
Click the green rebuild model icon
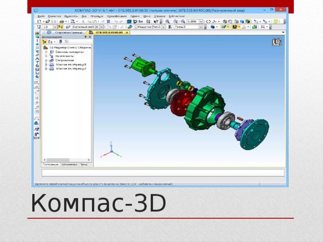coord(254,27)
